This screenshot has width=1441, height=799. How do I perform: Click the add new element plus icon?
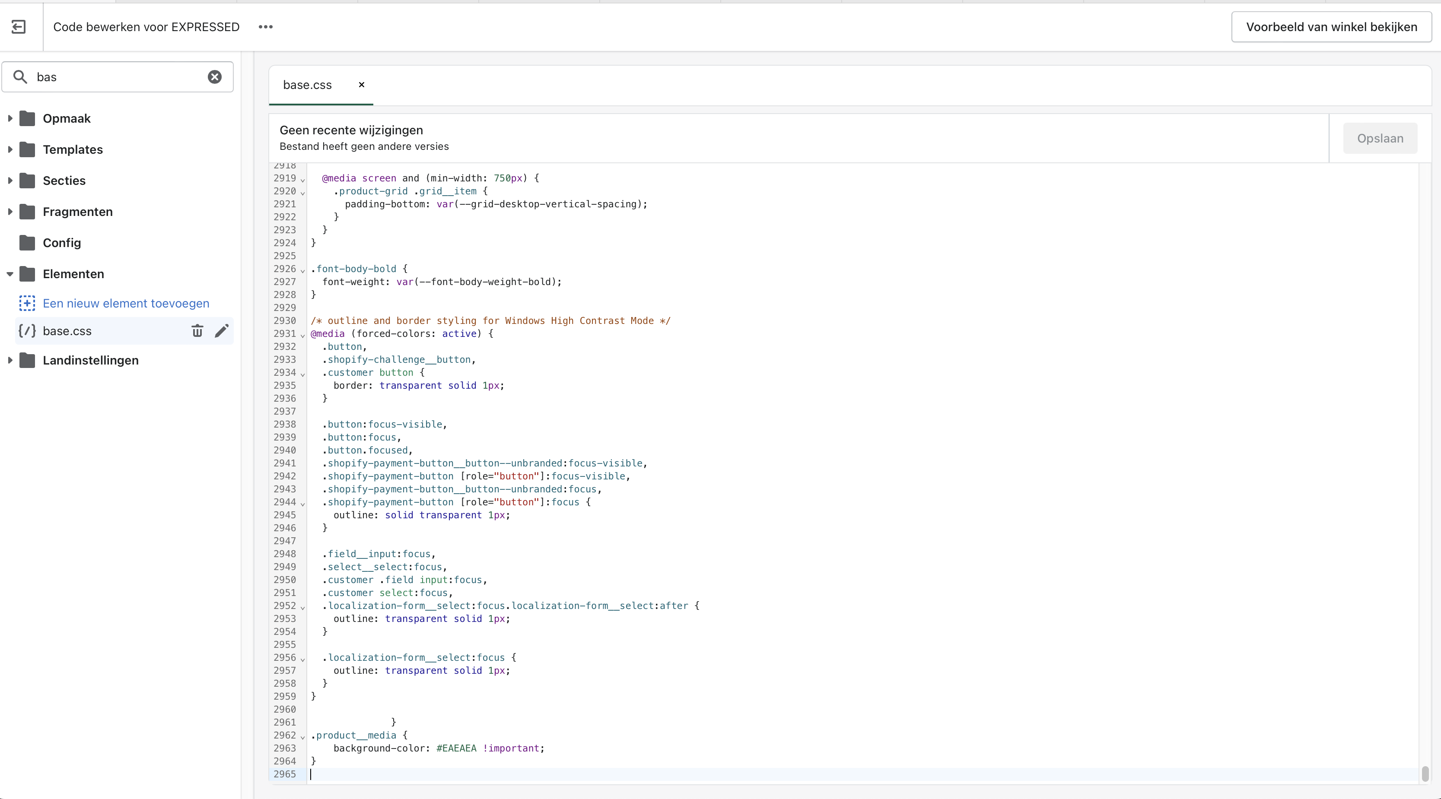coord(27,303)
